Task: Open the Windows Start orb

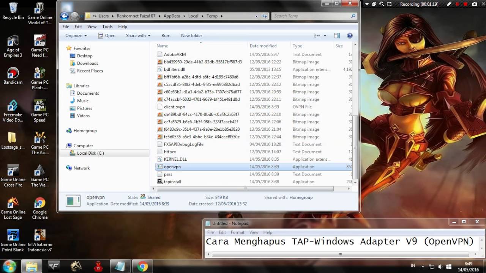Action: point(9,266)
